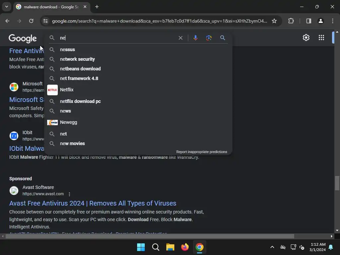Open the IObit Malware Fighter result
This screenshot has height=255, width=340.
click(x=27, y=148)
